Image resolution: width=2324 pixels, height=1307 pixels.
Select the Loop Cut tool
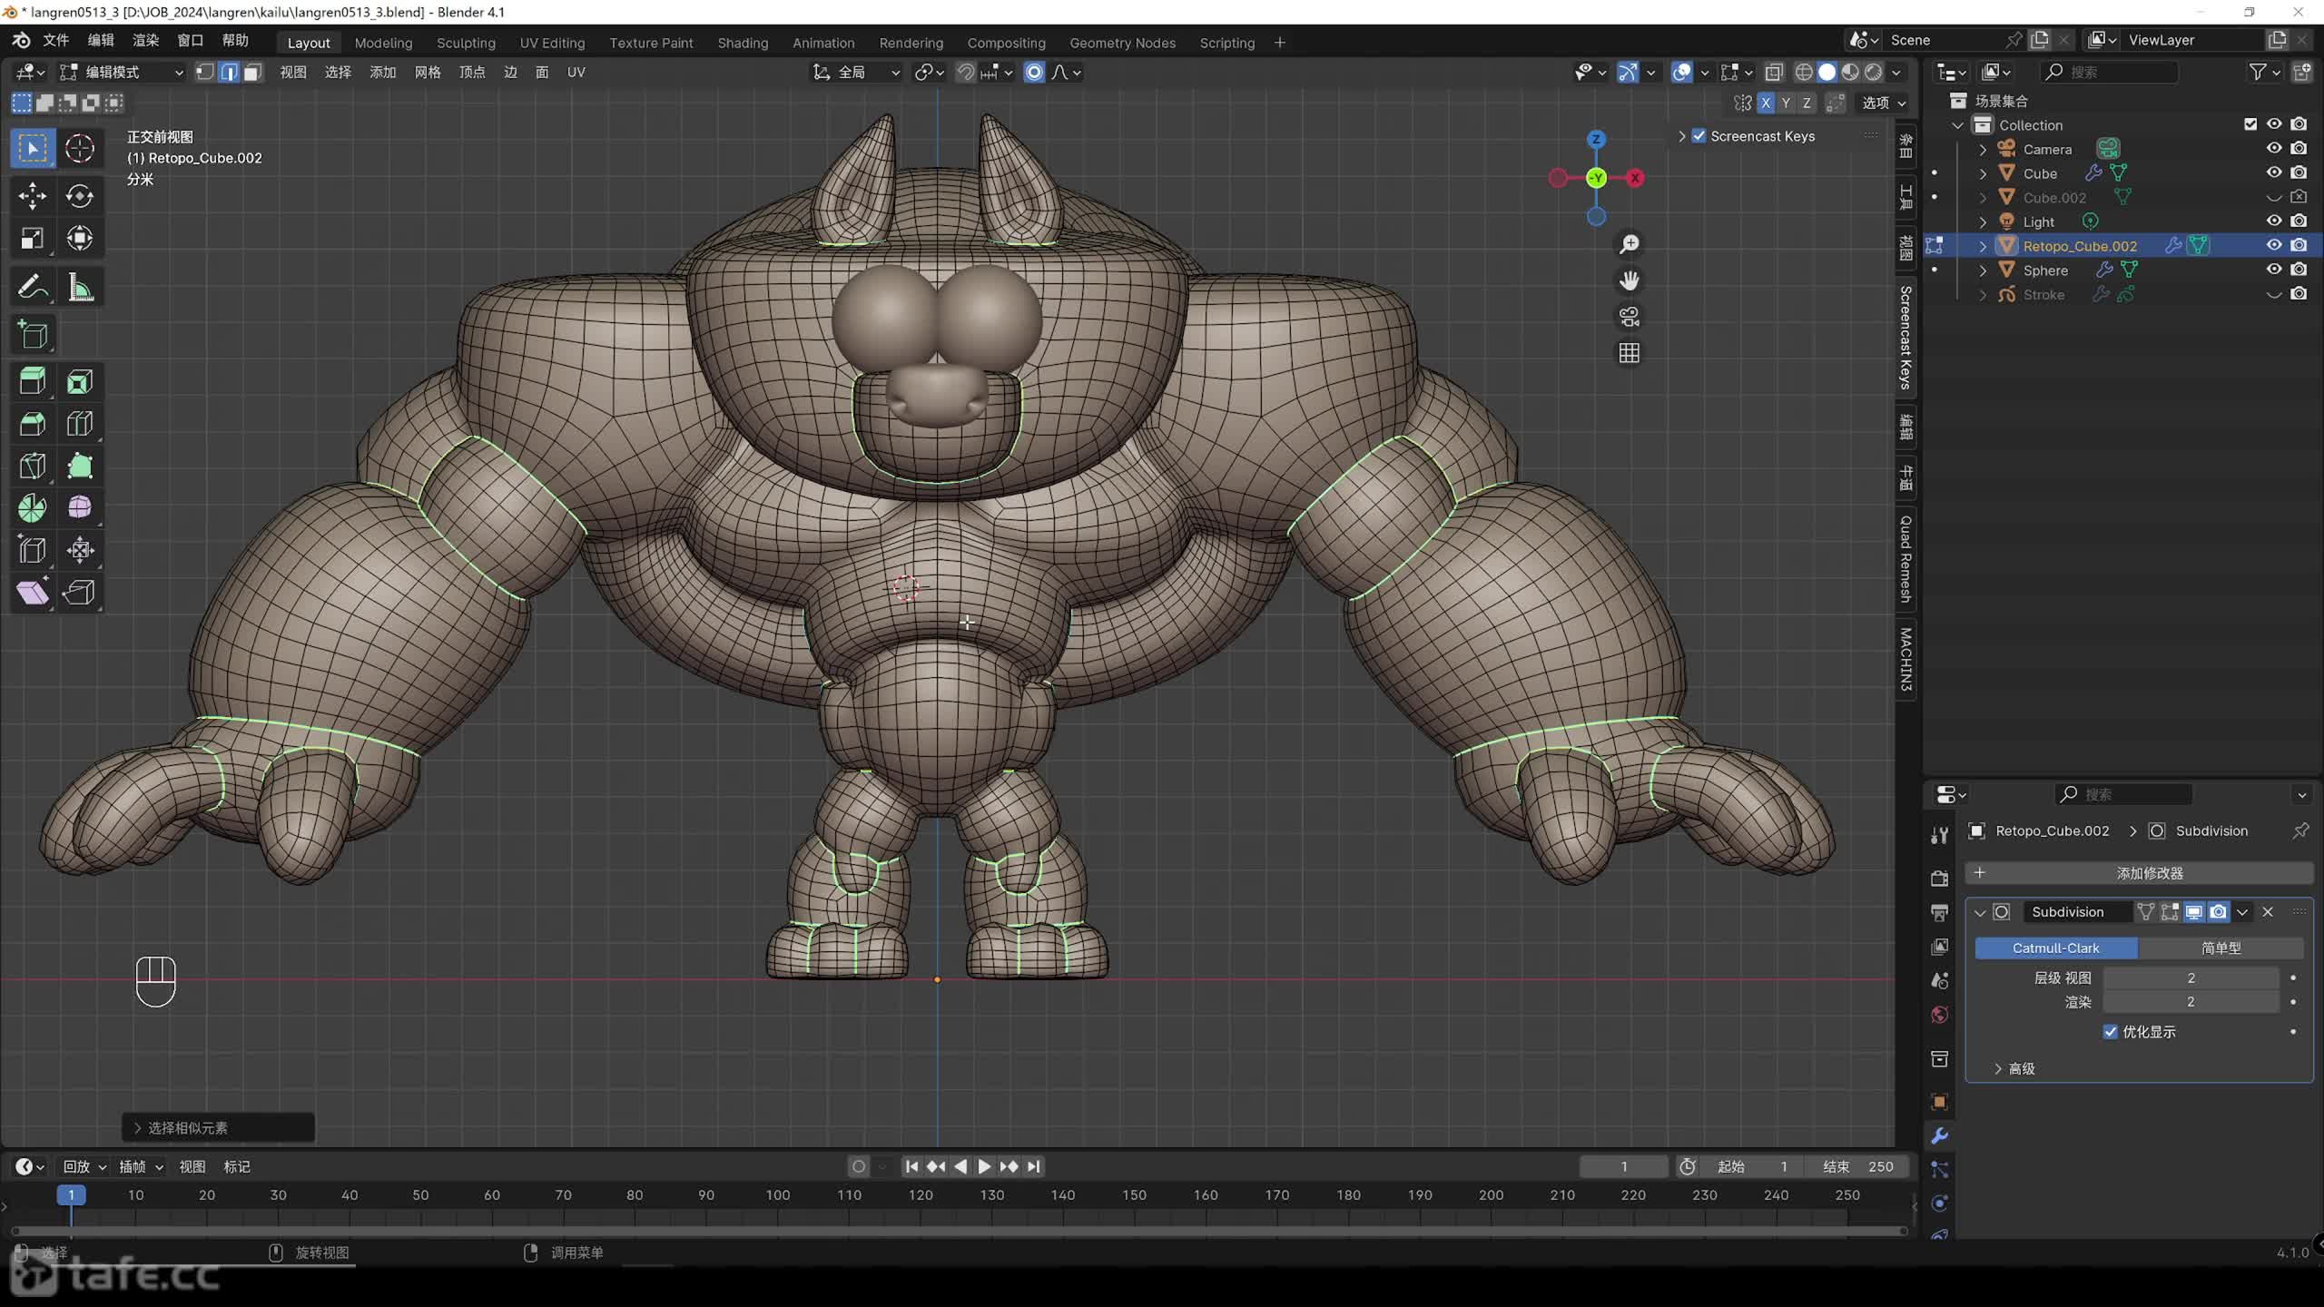(x=80, y=424)
